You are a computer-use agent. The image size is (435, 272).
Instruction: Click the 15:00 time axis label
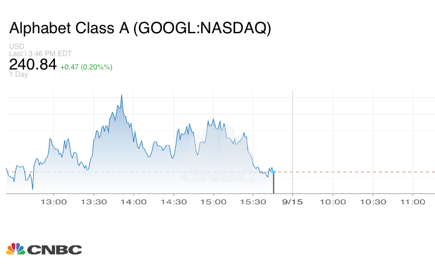tap(213, 201)
